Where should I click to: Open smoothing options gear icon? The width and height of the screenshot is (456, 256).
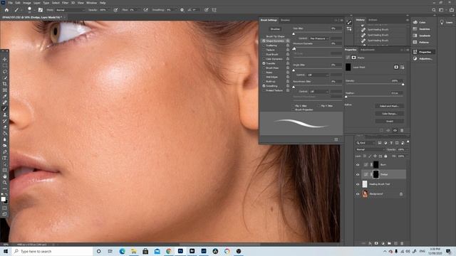(182, 10)
